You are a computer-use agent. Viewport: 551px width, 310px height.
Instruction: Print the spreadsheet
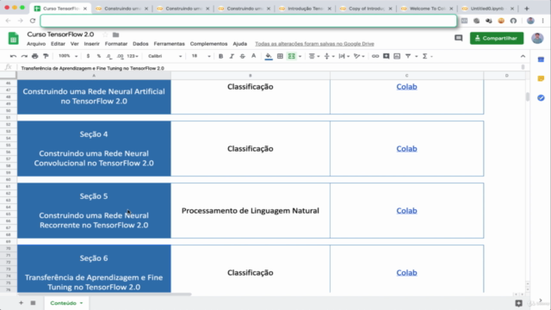pyautogui.click(x=34, y=56)
